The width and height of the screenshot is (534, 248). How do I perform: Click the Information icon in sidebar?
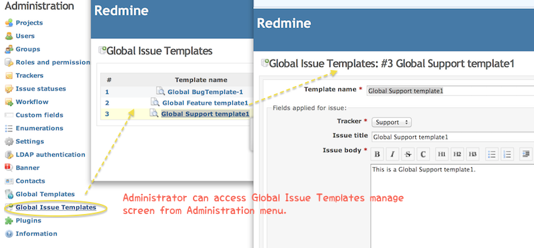tap(9, 234)
